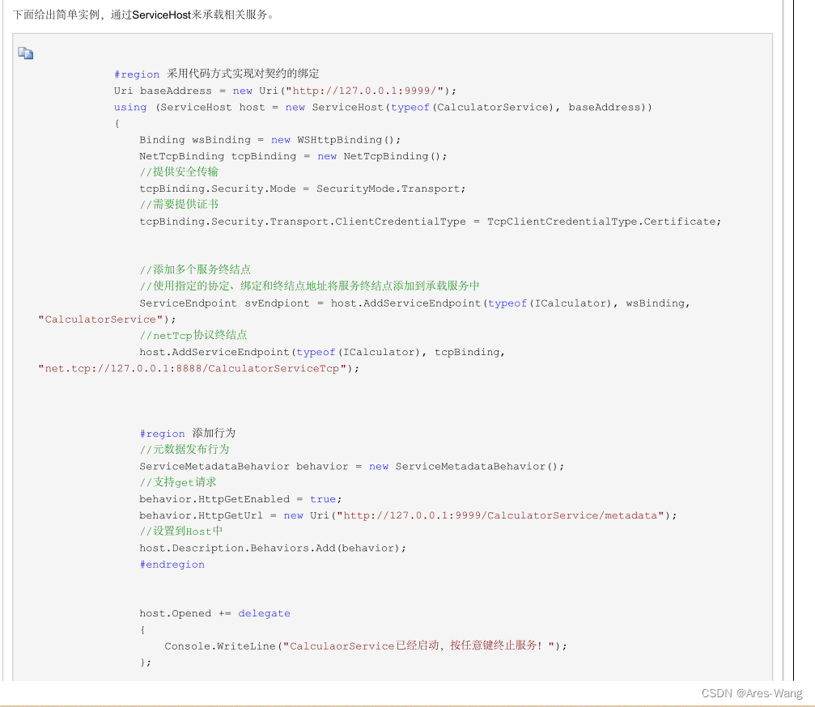
Task: Click the '#region 采用代码方式实现对契约的绑定' line
Action: pos(217,74)
